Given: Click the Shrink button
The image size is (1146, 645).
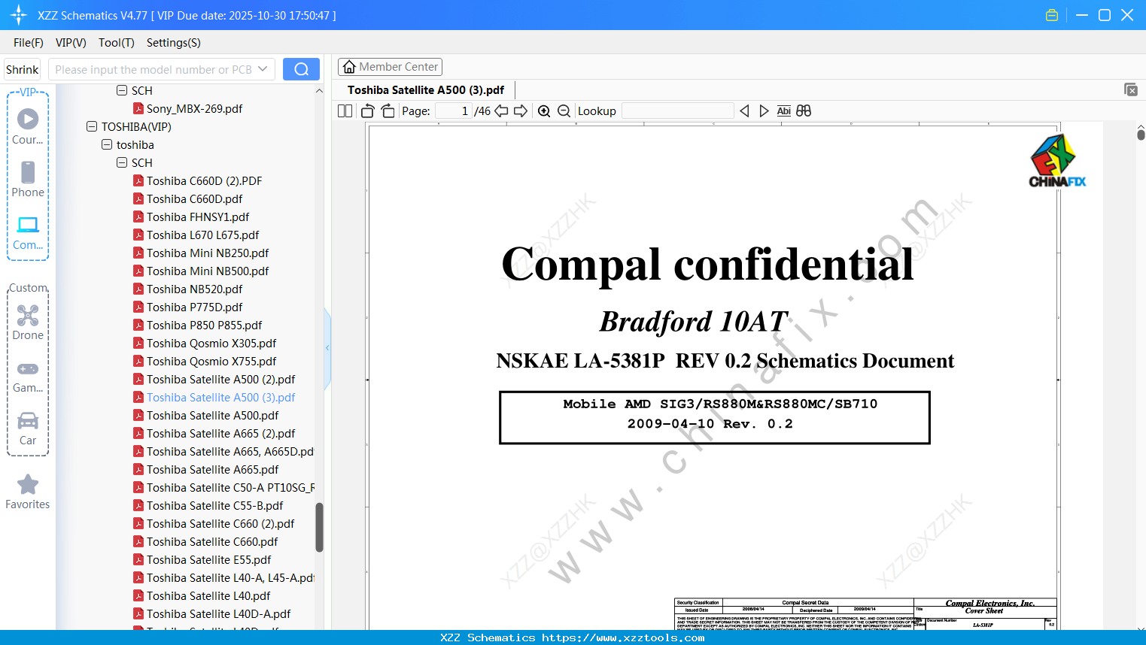Looking at the screenshot, I should click(23, 69).
